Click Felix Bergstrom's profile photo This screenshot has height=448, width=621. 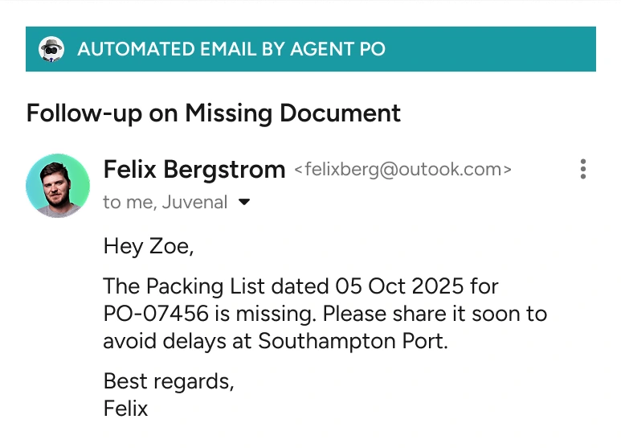click(58, 186)
